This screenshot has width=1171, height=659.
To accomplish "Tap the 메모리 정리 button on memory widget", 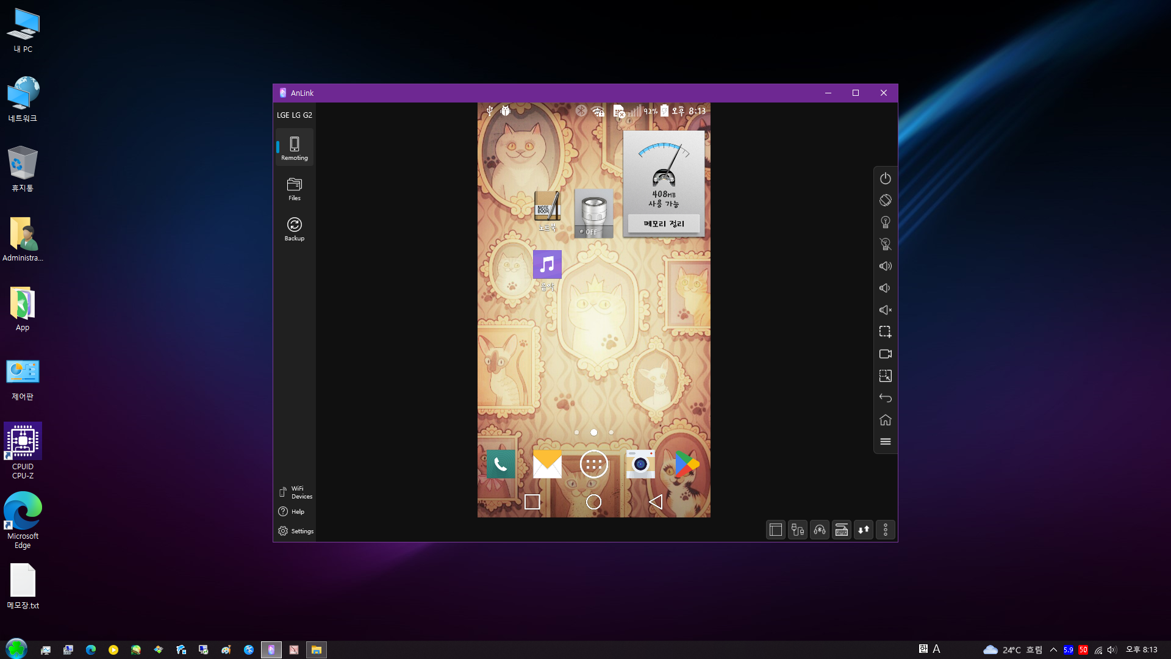I will [x=664, y=224].
